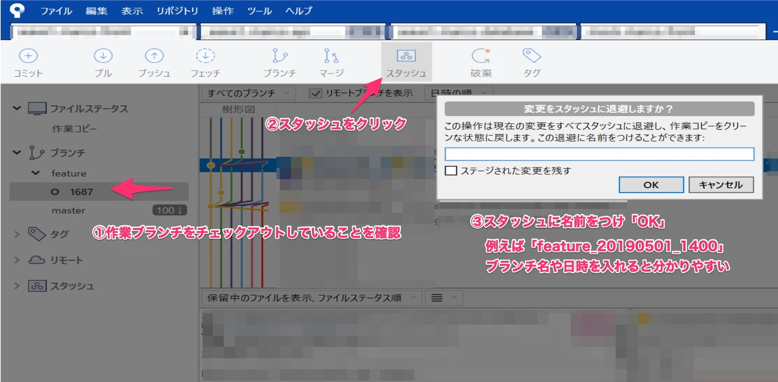Screen dimensions: 778x382
Task: Toggle リモートブランチを表示 checkbox
Action: (x=316, y=93)
